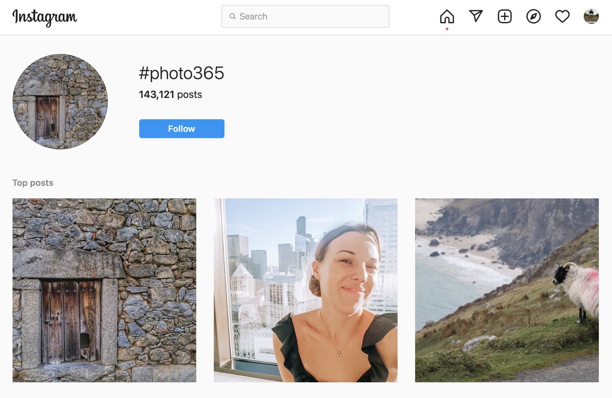
Task: Open Direct messages paper plane icon
Action: click(476, 16)
